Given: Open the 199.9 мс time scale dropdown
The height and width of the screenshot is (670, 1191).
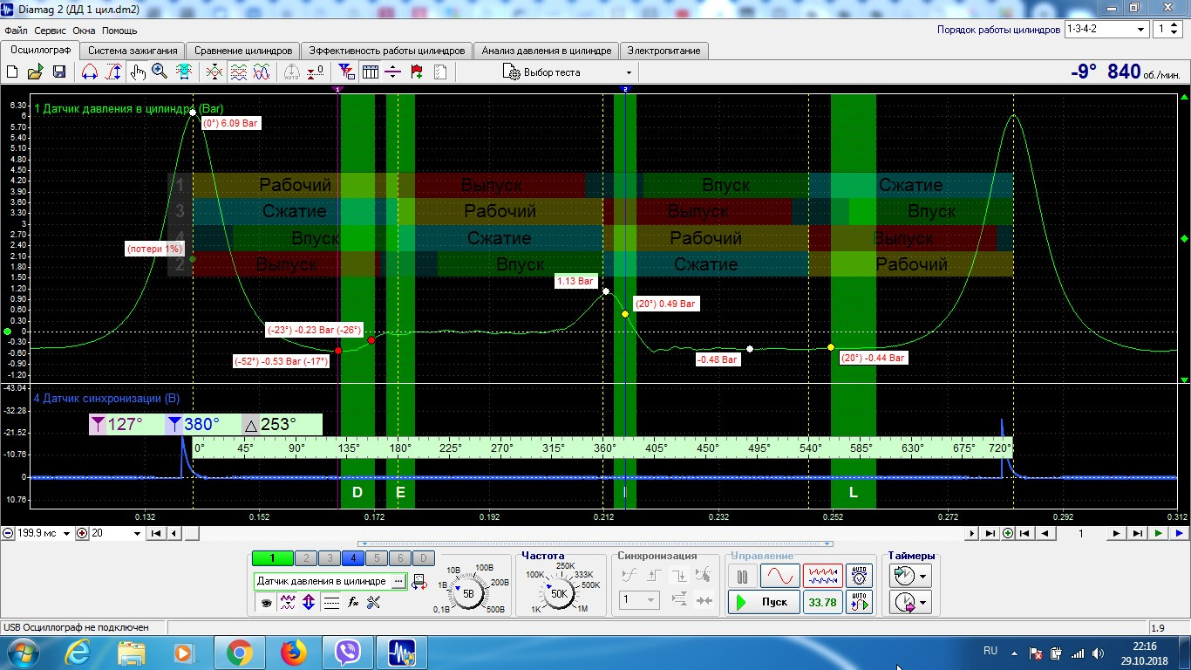Looking at the screenshot, I should [67, 533].
